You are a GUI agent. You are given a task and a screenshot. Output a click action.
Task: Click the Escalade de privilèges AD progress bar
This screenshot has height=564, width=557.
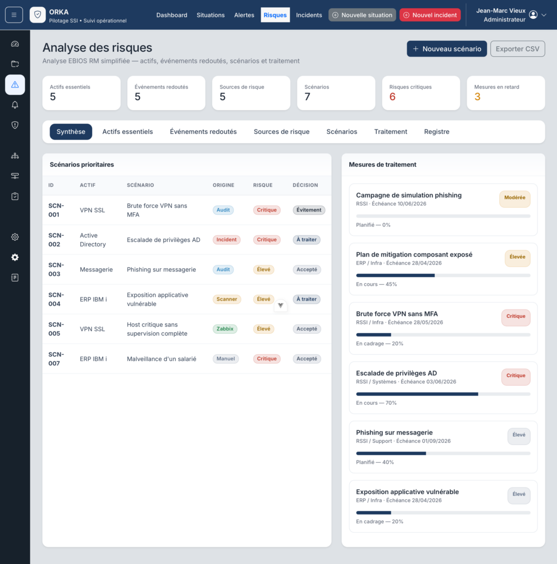point(443,394)
